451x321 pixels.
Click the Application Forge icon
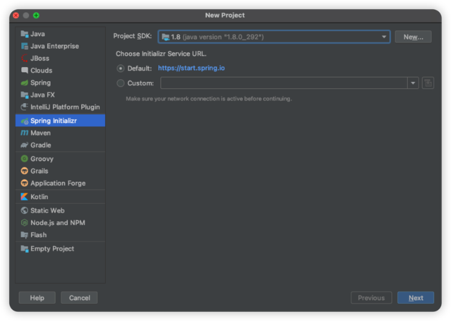tap(24, 183)
